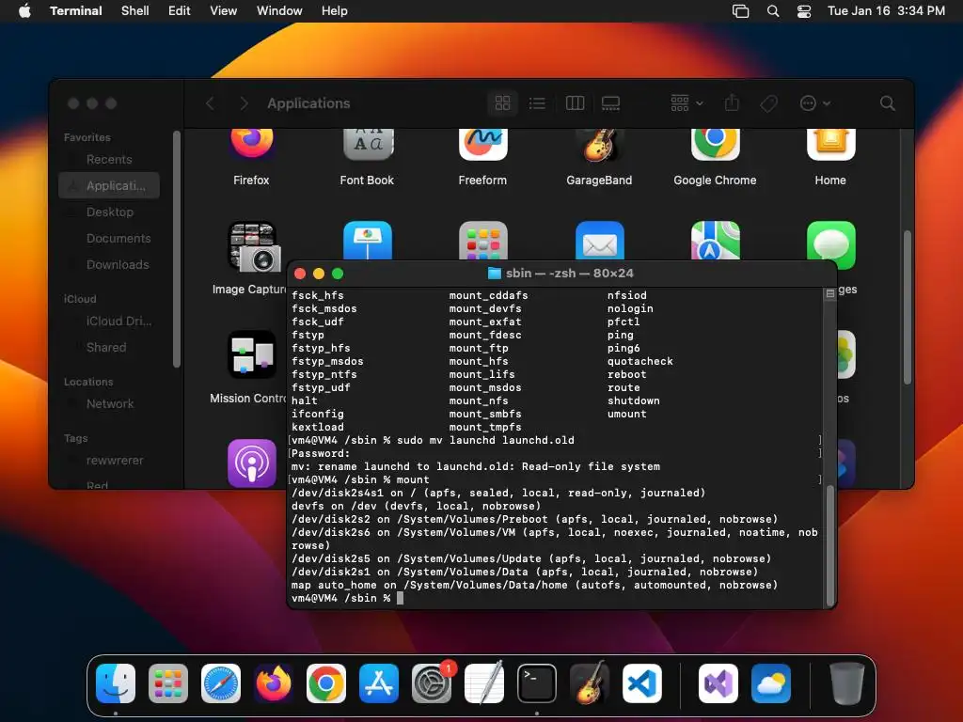Open Visual Studio from the Dock
Image resolution: width=963 pixels, height=722 pixels.
pos(718,683)
